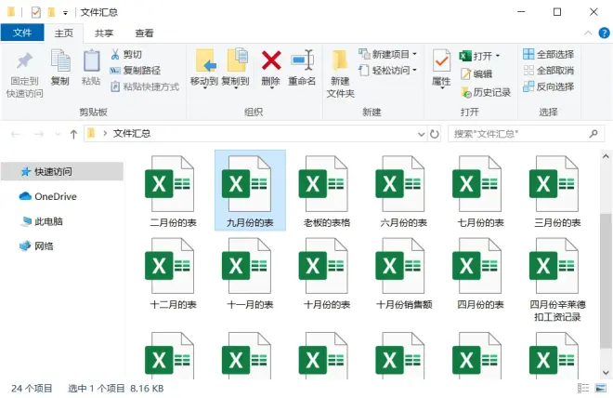Click the Rename (重命名) icon
Viewport: 613px width, 398px height.
pos(302,60)
